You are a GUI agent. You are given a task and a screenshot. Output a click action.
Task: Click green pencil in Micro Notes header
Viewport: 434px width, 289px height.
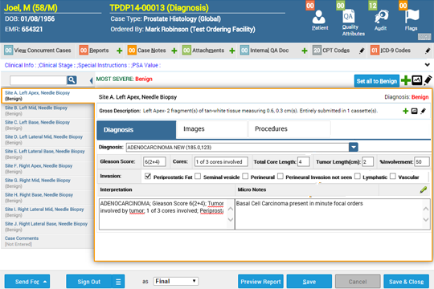424,189
